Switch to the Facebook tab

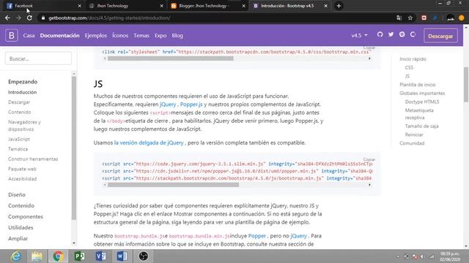[x=43, y=6]
